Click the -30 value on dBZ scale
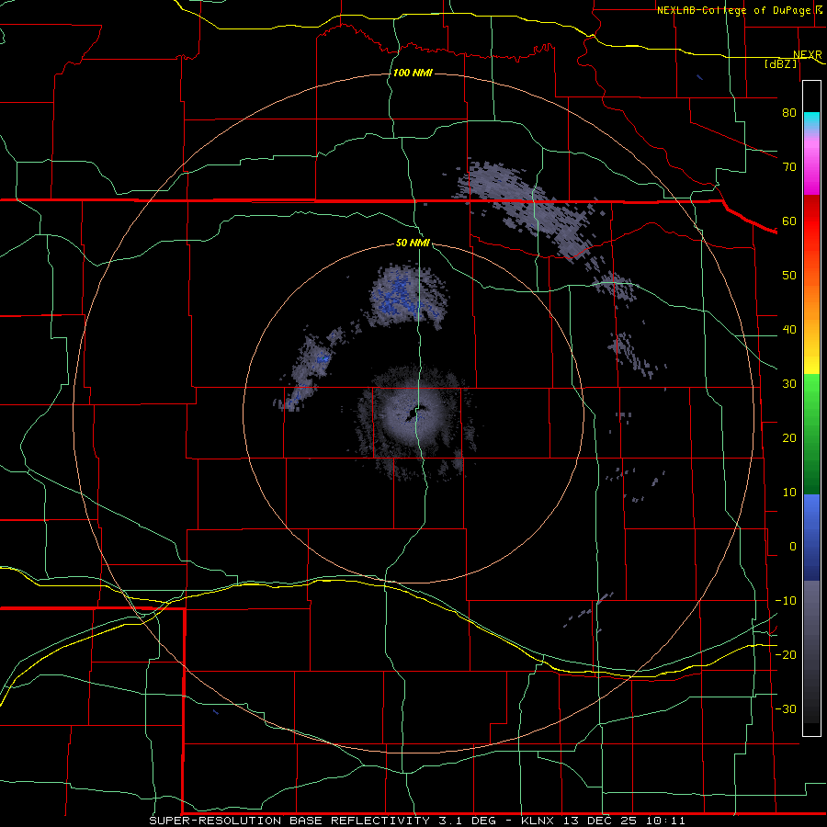This screenshot has height=827, width=827. [x=786, y=708]
